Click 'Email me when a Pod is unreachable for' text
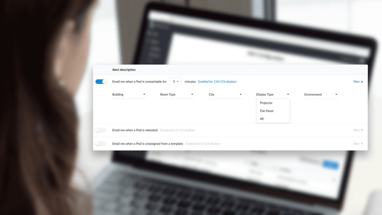The image size is (382, 215). tap(139, 82)
